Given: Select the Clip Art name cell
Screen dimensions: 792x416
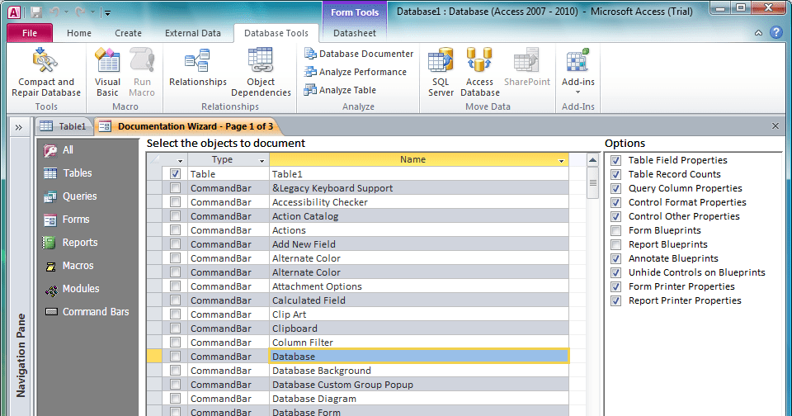Looking at the screenshot, I should [419, 314].
